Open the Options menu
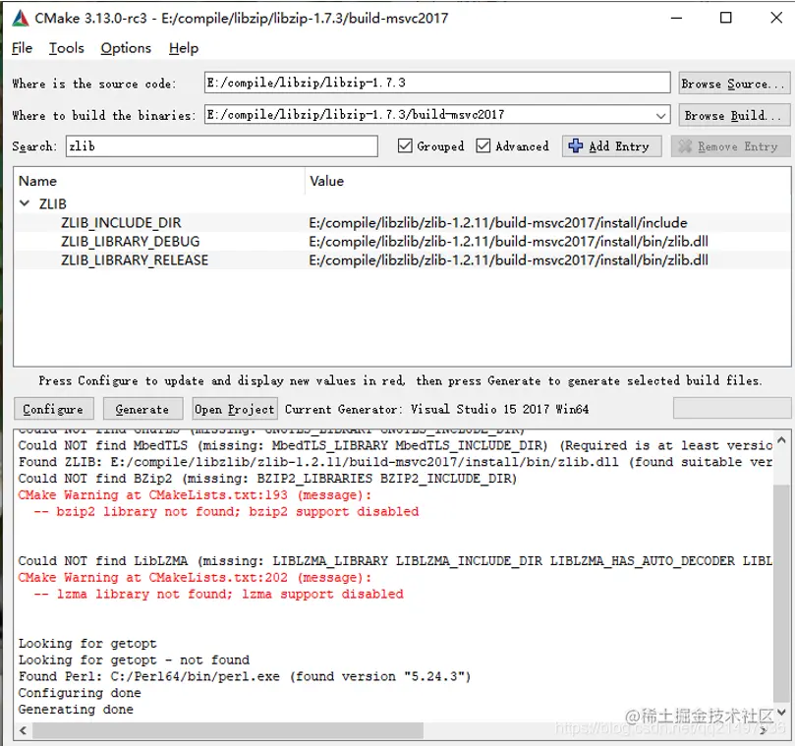 (x=126, y=48)
